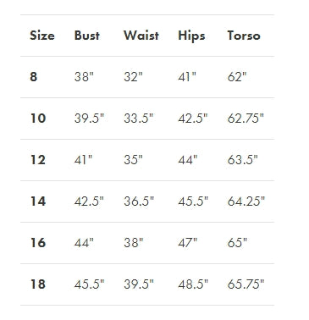Click the 62" torso measurement
Image resolution: width=309 pixels, height=320 pixels.
point(237,77)
